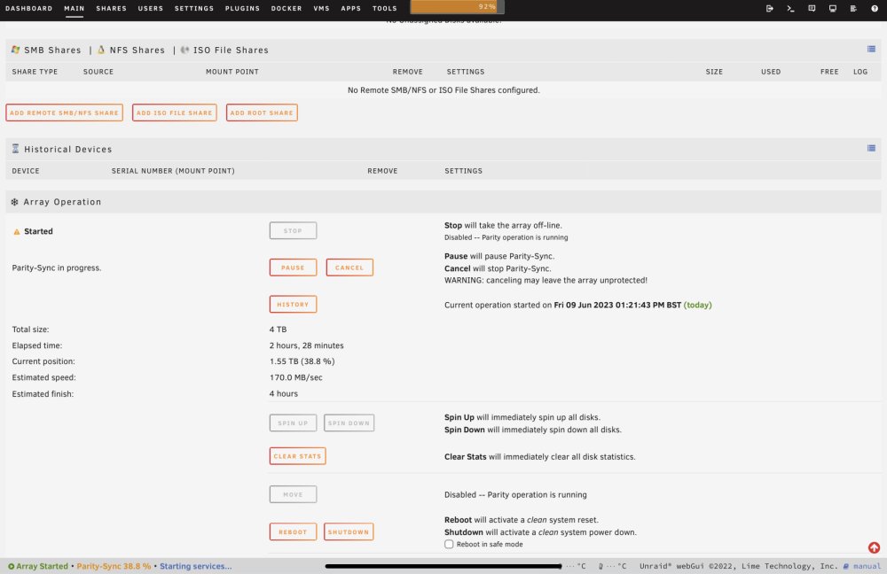Click the green Array Started status icon
Screen dimensions: 887x574
point(11,566)
